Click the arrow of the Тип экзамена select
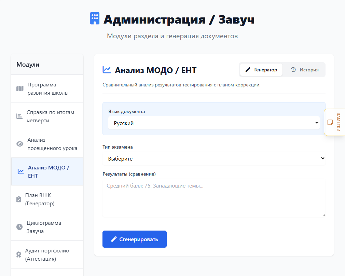The width and height of the screenshot is (345, 276). pos(322,158)
